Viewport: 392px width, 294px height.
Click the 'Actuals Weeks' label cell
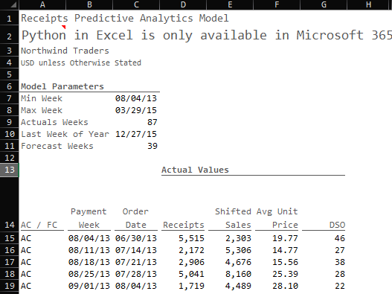coord(54,122)
